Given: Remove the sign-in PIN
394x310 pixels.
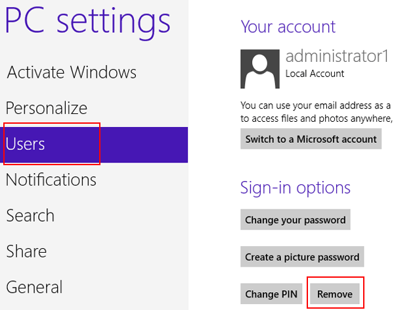Looking at the screenshot, I should pos(335,294).
